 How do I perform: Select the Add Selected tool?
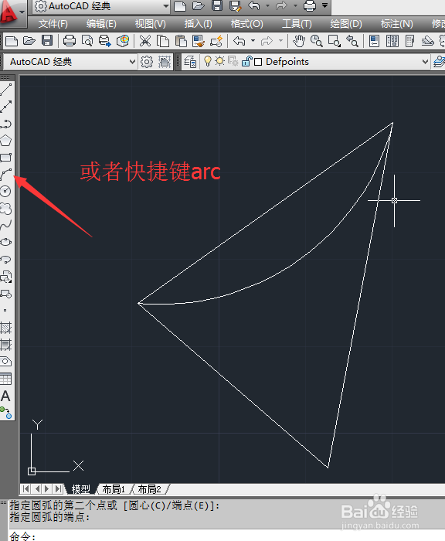[6, 413]
